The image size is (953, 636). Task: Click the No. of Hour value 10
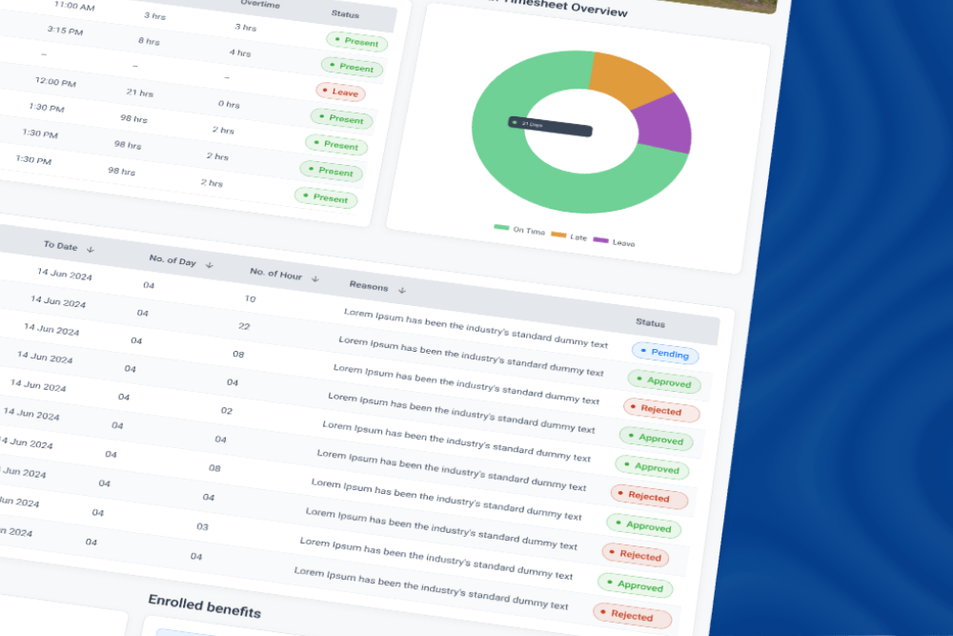coord(250,298)
